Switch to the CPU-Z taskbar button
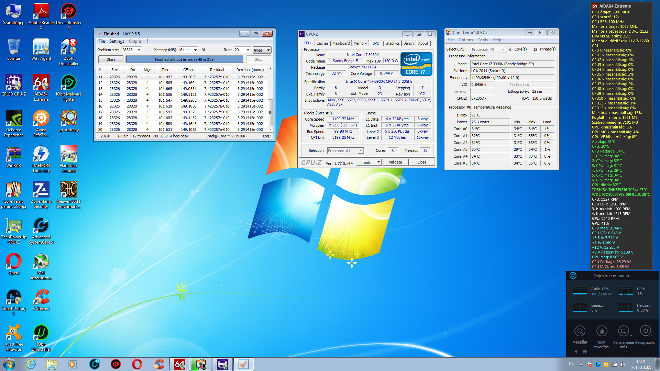Viewport: 660px width, 371px height. point(222,364)
